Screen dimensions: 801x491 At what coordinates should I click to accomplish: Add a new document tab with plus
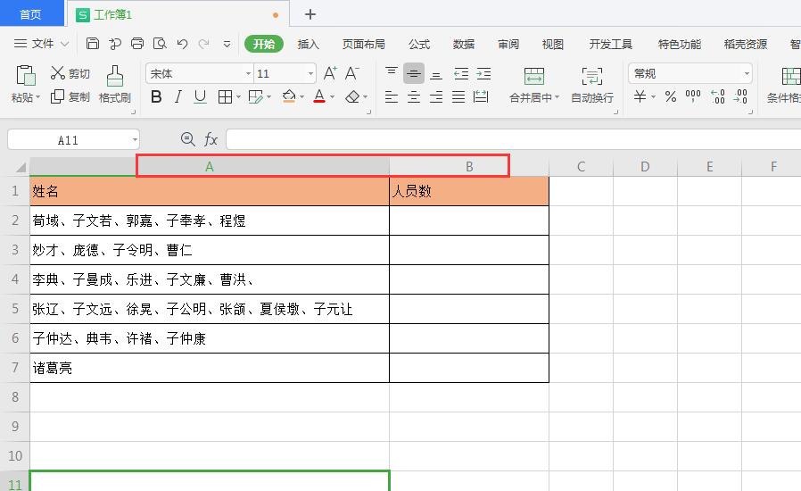(x=310, y=14)
